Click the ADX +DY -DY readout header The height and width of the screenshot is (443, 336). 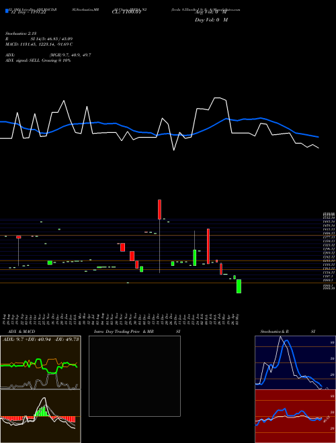40,339
